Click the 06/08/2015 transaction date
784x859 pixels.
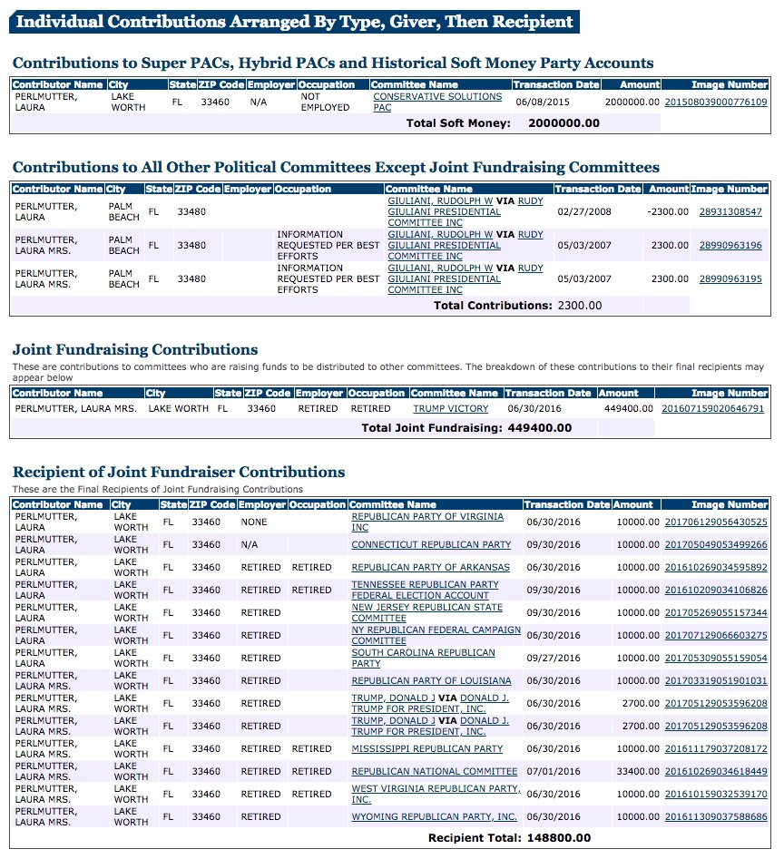(x=543, y=102)
